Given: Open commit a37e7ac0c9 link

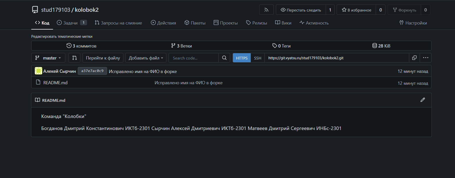Looking at the screenshot, I should 92,71.
